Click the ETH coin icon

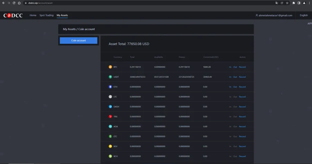[x=110, y=87]
